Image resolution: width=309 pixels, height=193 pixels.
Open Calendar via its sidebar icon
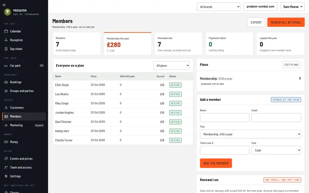tap(6, 31)
